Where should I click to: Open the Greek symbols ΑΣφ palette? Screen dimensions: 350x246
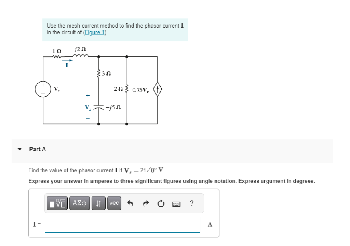(79, 203)
